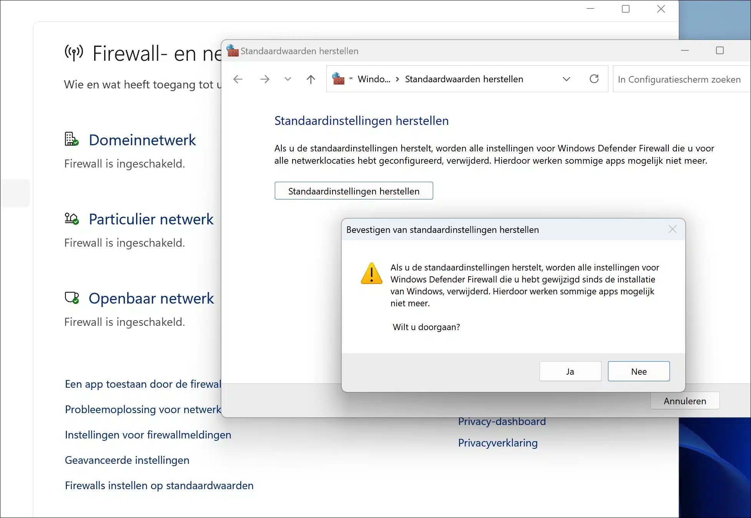Click Standaardwaarden herstellen breadcrumb segment
The image size is (751, 518).
464,79
